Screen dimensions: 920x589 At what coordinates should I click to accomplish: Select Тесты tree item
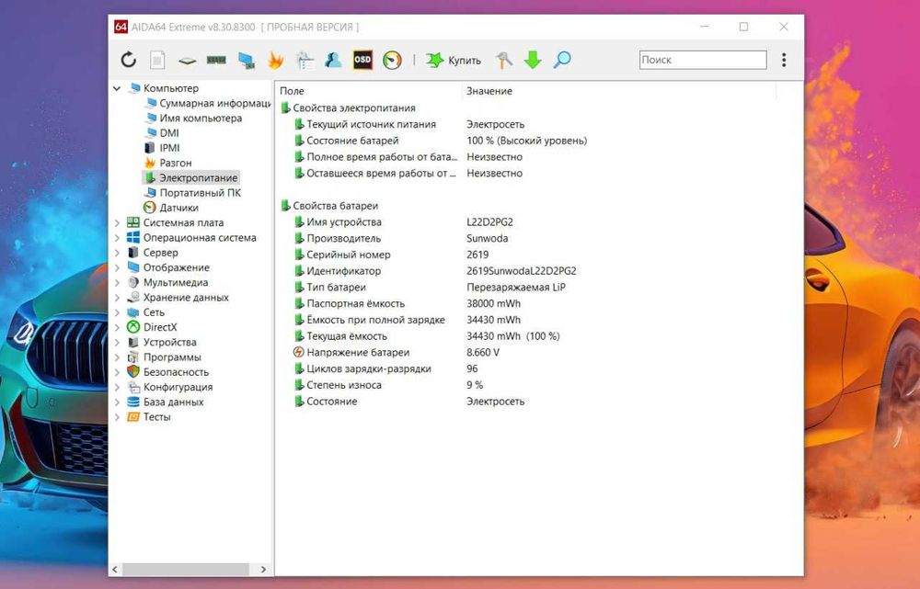click(x=149, y=416)
